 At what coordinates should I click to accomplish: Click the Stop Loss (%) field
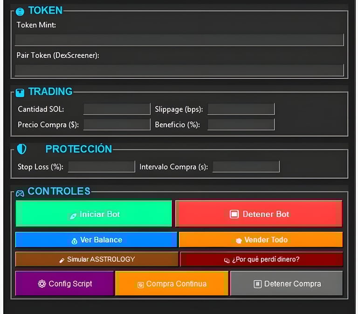coord(101,166)
